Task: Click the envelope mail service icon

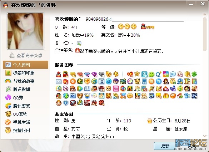Action: (x=59, y=82)
